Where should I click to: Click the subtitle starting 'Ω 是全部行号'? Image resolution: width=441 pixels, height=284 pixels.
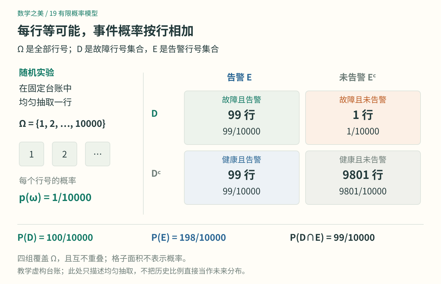[x=118, y=49]
